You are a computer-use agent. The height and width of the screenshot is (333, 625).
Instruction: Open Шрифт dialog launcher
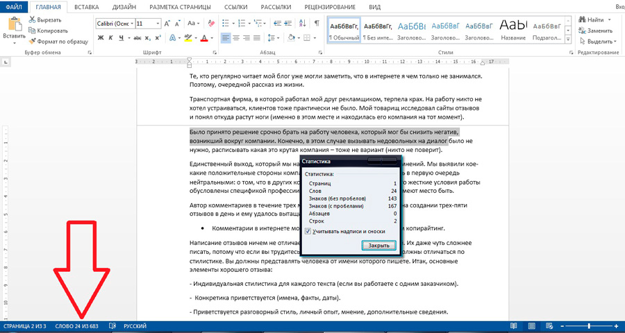coord(215,53)
